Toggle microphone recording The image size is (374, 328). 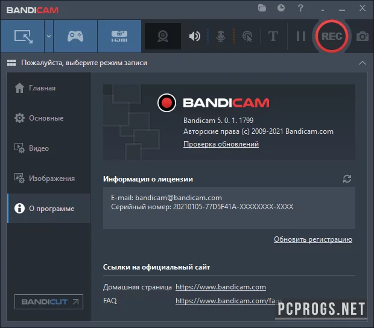coord(221,36)
